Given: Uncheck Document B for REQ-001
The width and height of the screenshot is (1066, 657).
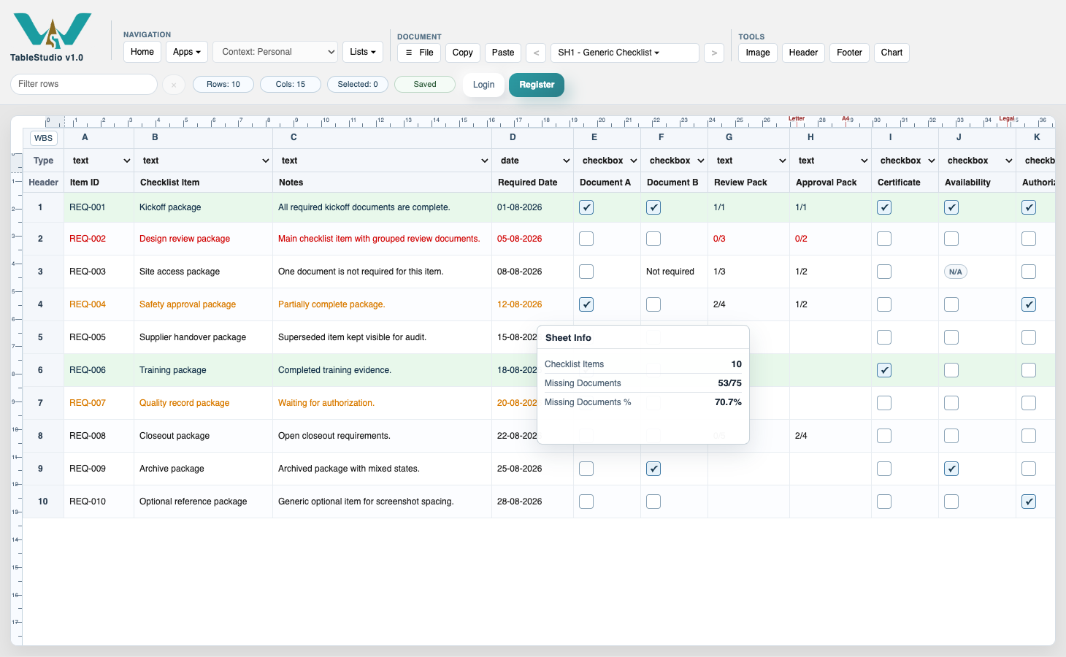Looking at the screenshot, I should (653, 207).
